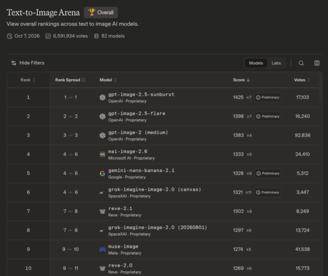328x276 pixels.
Task: Click the 'Microsoft AI · Proprietary' label
Action: 131,158
